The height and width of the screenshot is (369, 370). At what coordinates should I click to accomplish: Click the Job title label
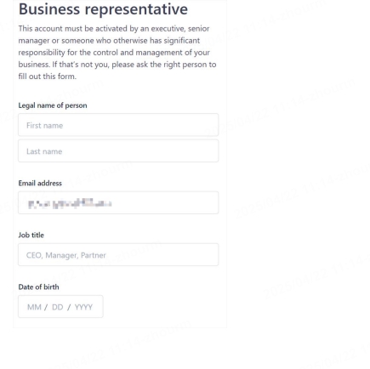coord(31,235)
